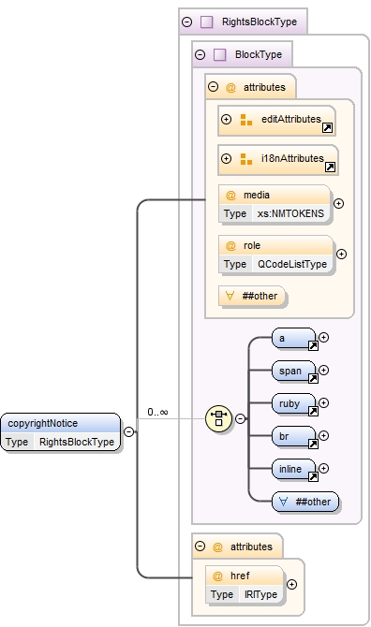Collapse the RightsBlockType container
Image resolution: width=371 pixels, height=627 pixels.
pyautogui.click(x=186, y=22)
